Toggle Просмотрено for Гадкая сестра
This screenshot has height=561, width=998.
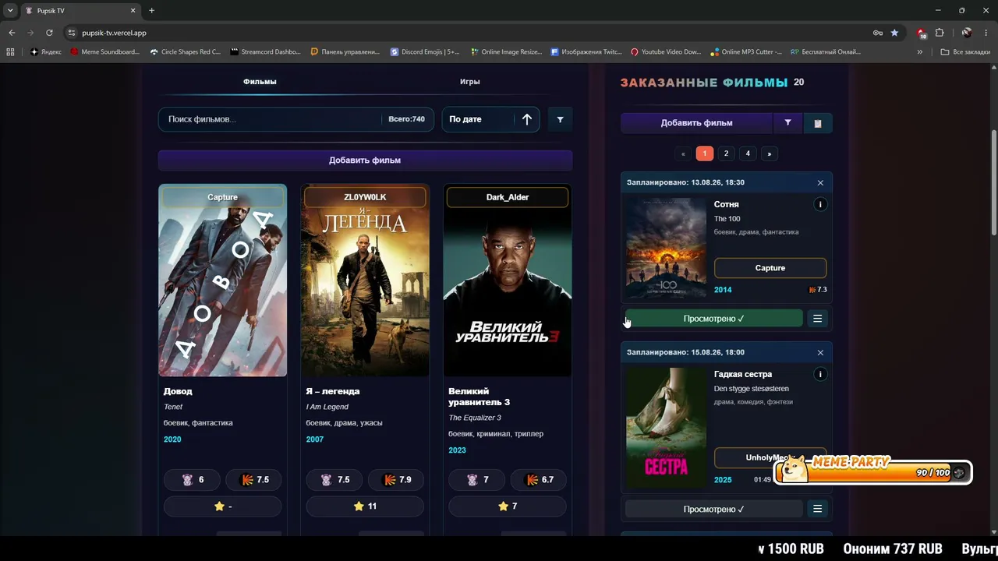713,509
